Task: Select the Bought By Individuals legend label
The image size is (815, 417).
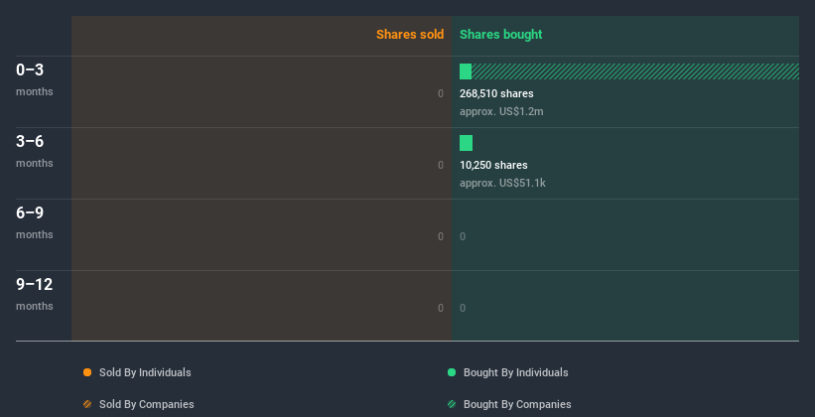Action: point(515,372)
